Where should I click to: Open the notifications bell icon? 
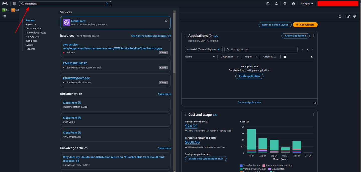coord(276,4)
